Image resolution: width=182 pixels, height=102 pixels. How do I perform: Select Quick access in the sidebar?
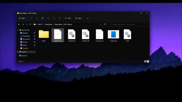(x=26, y=30)
